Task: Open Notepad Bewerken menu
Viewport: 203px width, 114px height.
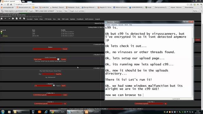Action: coord(114,25)
